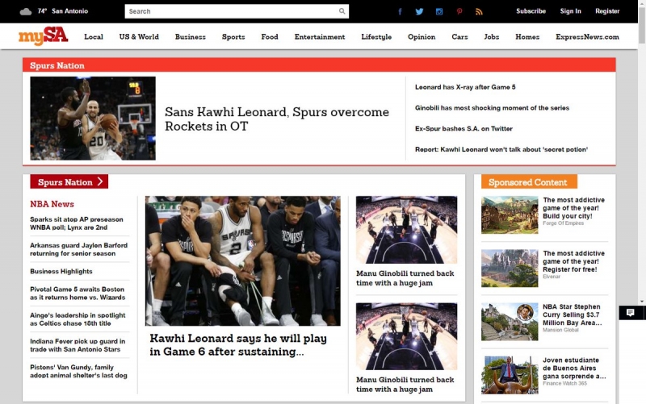Click the Spurs Nation section button

pyautogui.click(x=69, y=181)
